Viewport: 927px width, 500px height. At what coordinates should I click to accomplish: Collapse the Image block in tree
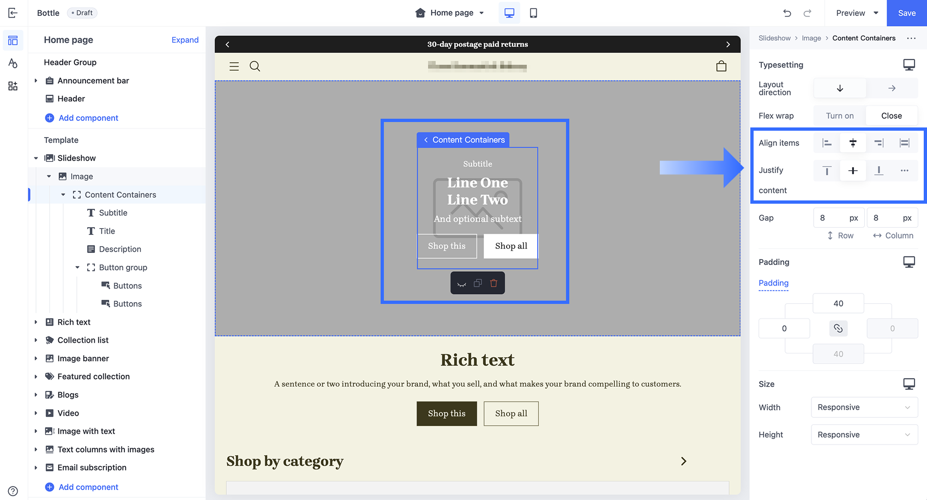pyautogui.click(x=49, y=176)
